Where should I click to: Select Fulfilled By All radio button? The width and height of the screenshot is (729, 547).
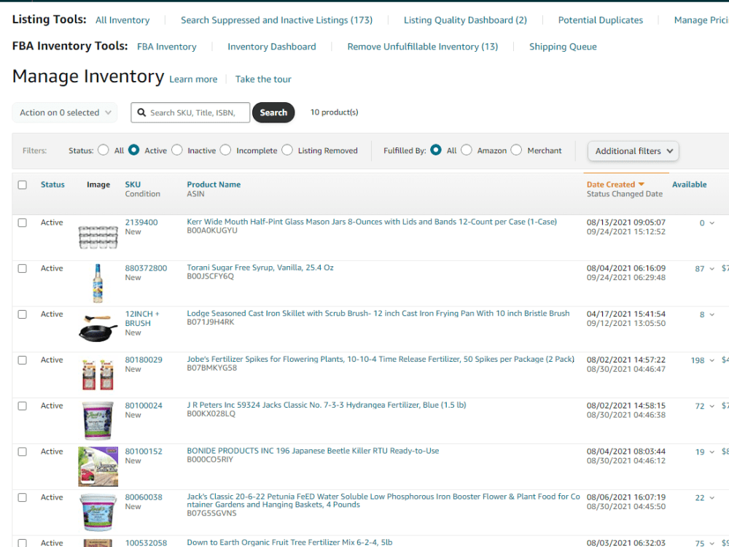click(x=436, y=150)
